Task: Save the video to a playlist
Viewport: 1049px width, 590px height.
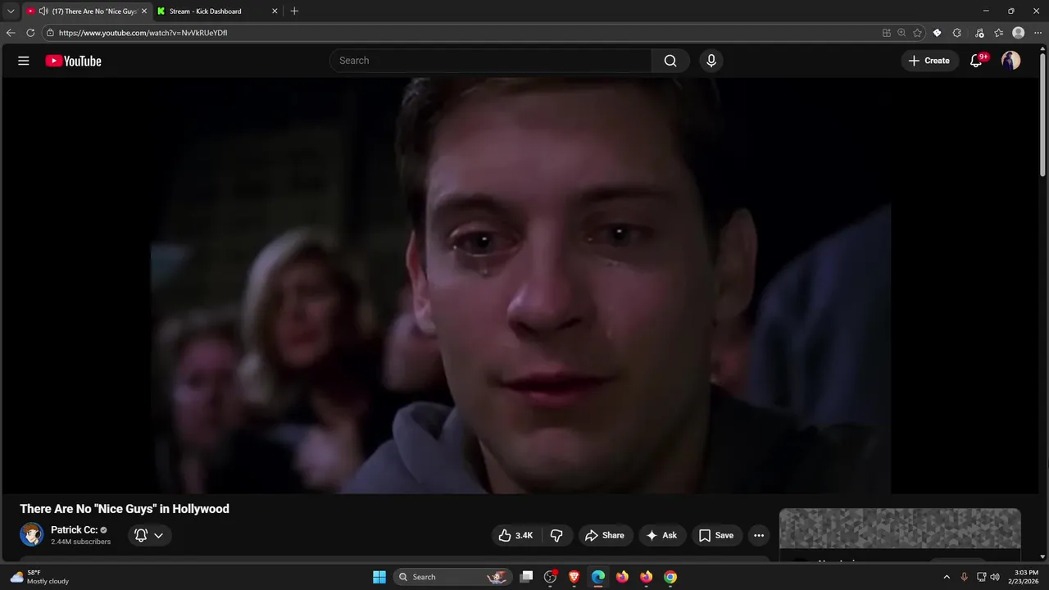Action: tap(717, 535)
